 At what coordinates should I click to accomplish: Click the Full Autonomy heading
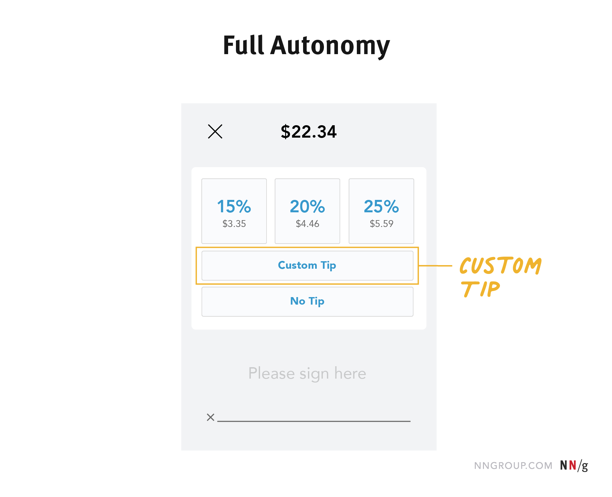306,45
